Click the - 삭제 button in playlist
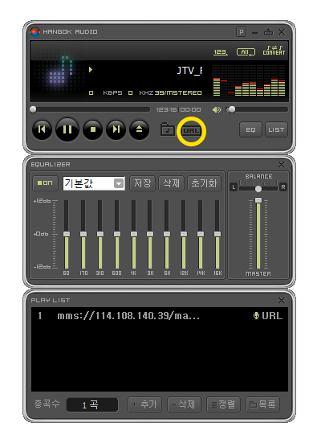This screenshot has width=317, height=439. point(184,404)
